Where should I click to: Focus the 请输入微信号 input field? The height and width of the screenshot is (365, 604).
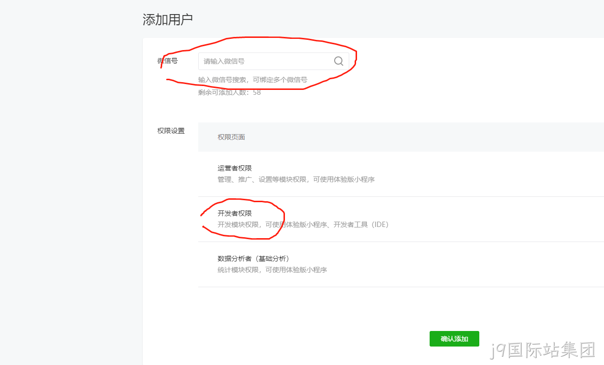pyautogui.click(x=273, y=61)
